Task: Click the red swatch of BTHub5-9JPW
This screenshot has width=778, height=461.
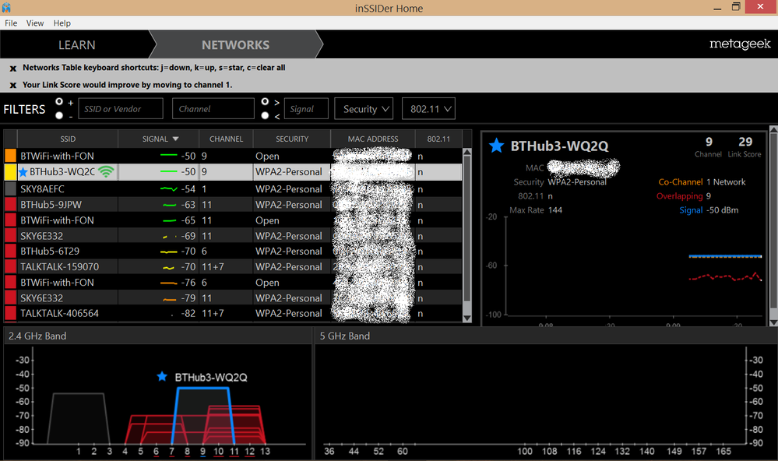Action: (x=10, y=205)
